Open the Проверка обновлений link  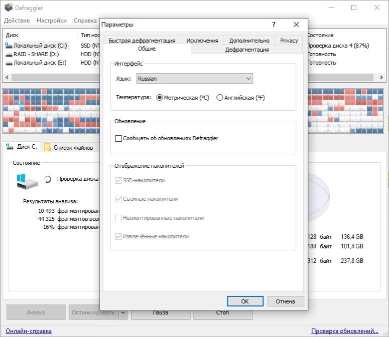345,331
